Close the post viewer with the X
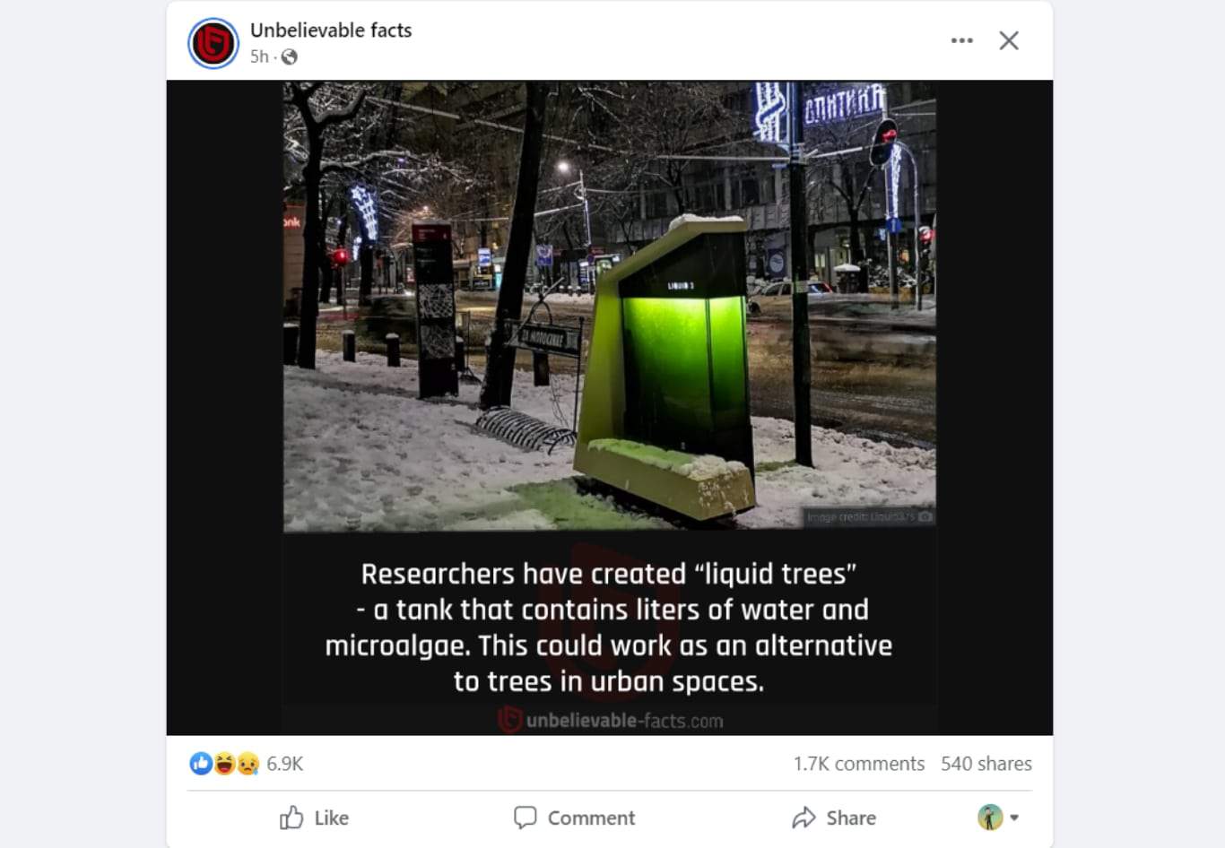The width and height of the screenshot is (1225, 848). tap(1009, 40)
